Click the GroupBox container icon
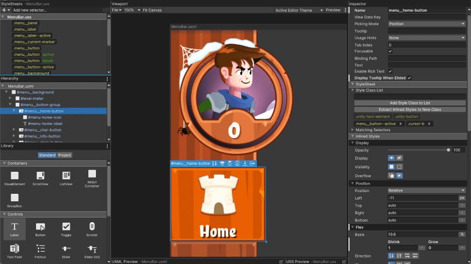Screen dimensions: 471x264 tap(15, 198)
